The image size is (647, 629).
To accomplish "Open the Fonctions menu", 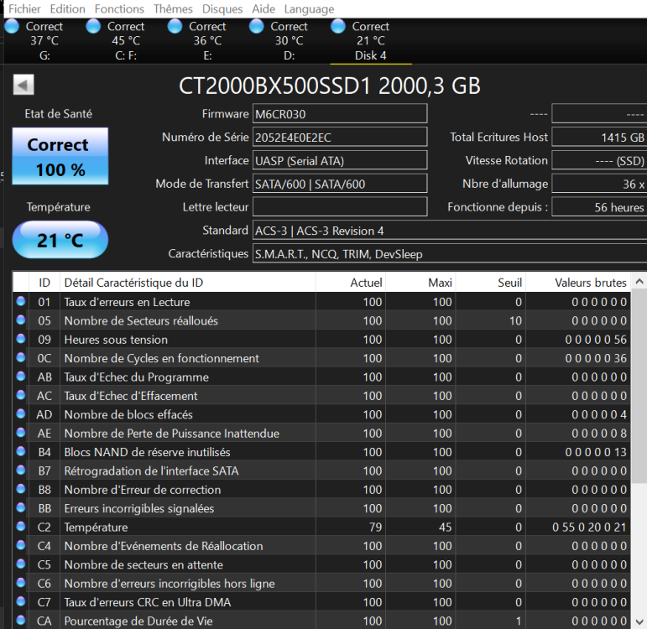I will coord(119,8).
